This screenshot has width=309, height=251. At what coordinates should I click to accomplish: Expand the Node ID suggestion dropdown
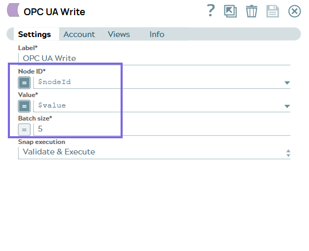tap(287, 83)
